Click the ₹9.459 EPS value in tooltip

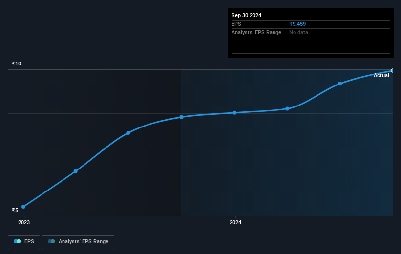coord(297,24)
